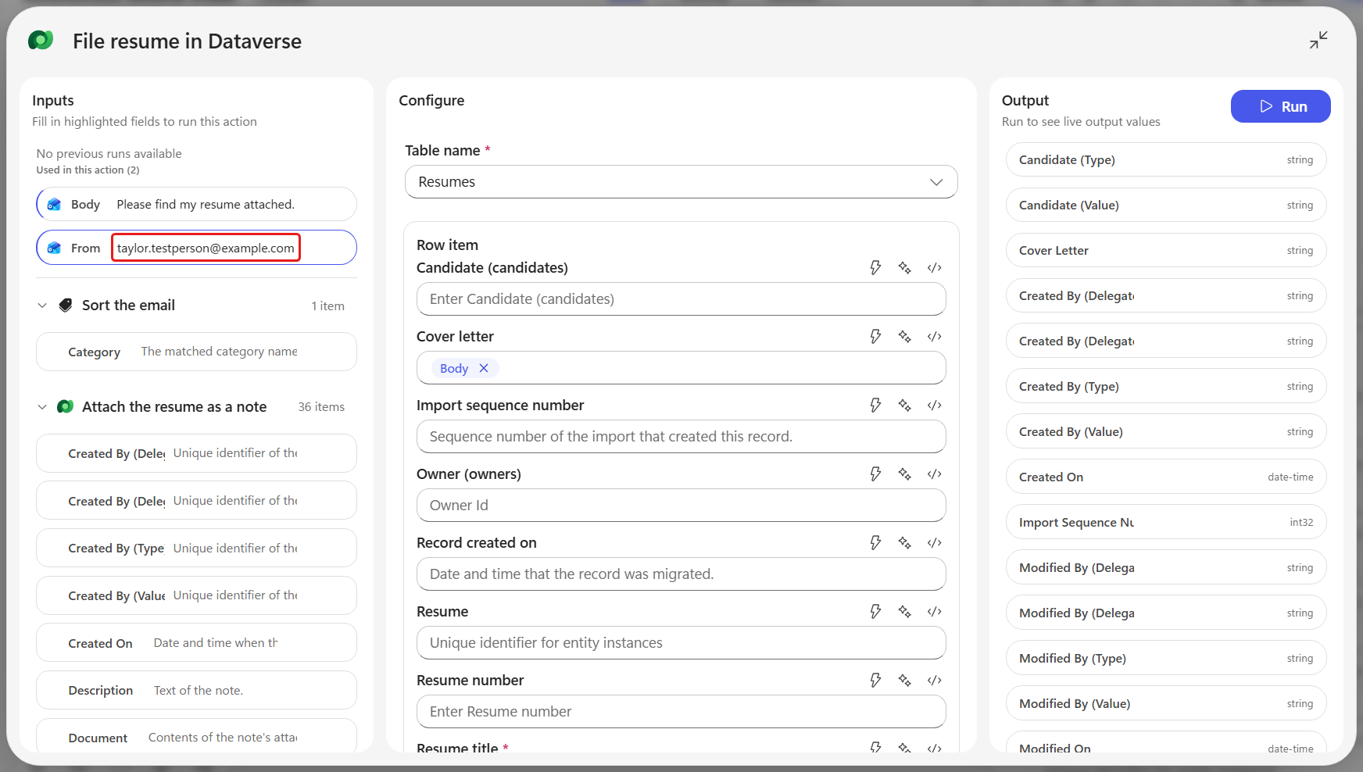Click the Outlook icon next to Body input
Viewport: 1363px width, 772px height.
(54, 205)
